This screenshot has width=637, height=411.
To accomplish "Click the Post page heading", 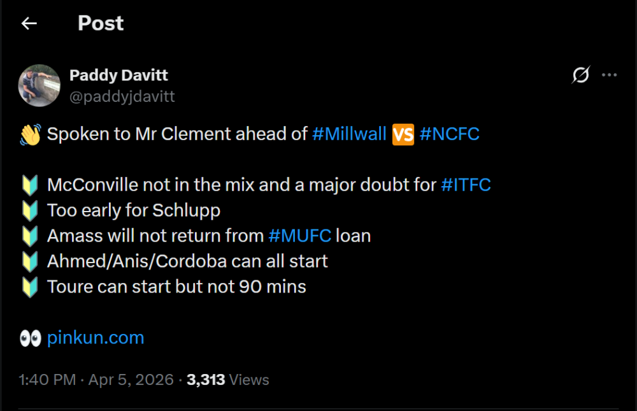I will [x=101, y=24].
